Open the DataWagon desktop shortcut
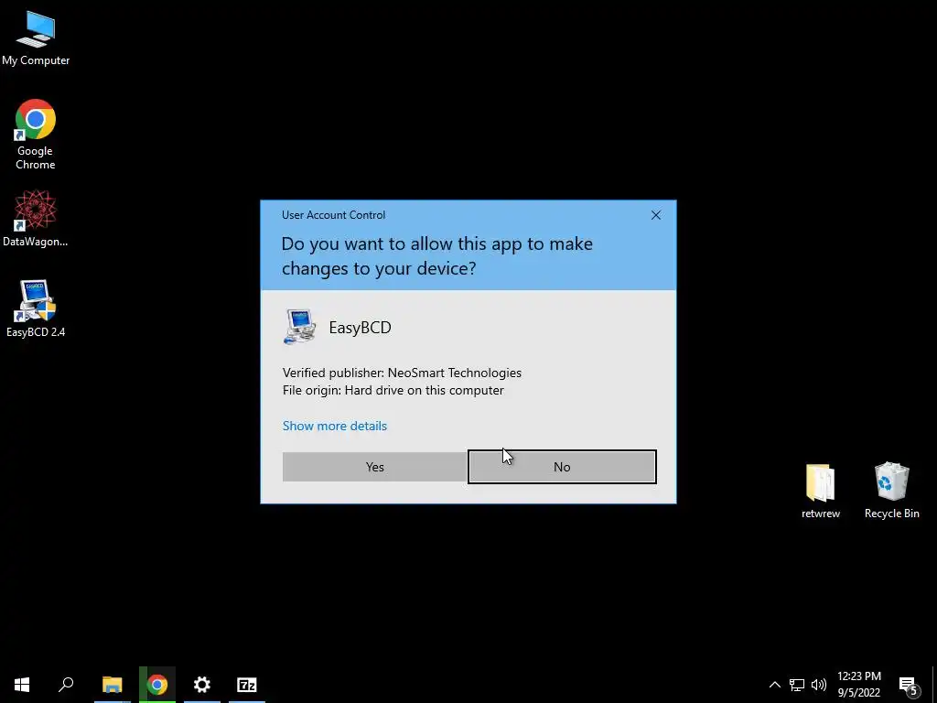Screen dimensions: 937x703 [x=36, y=218]
